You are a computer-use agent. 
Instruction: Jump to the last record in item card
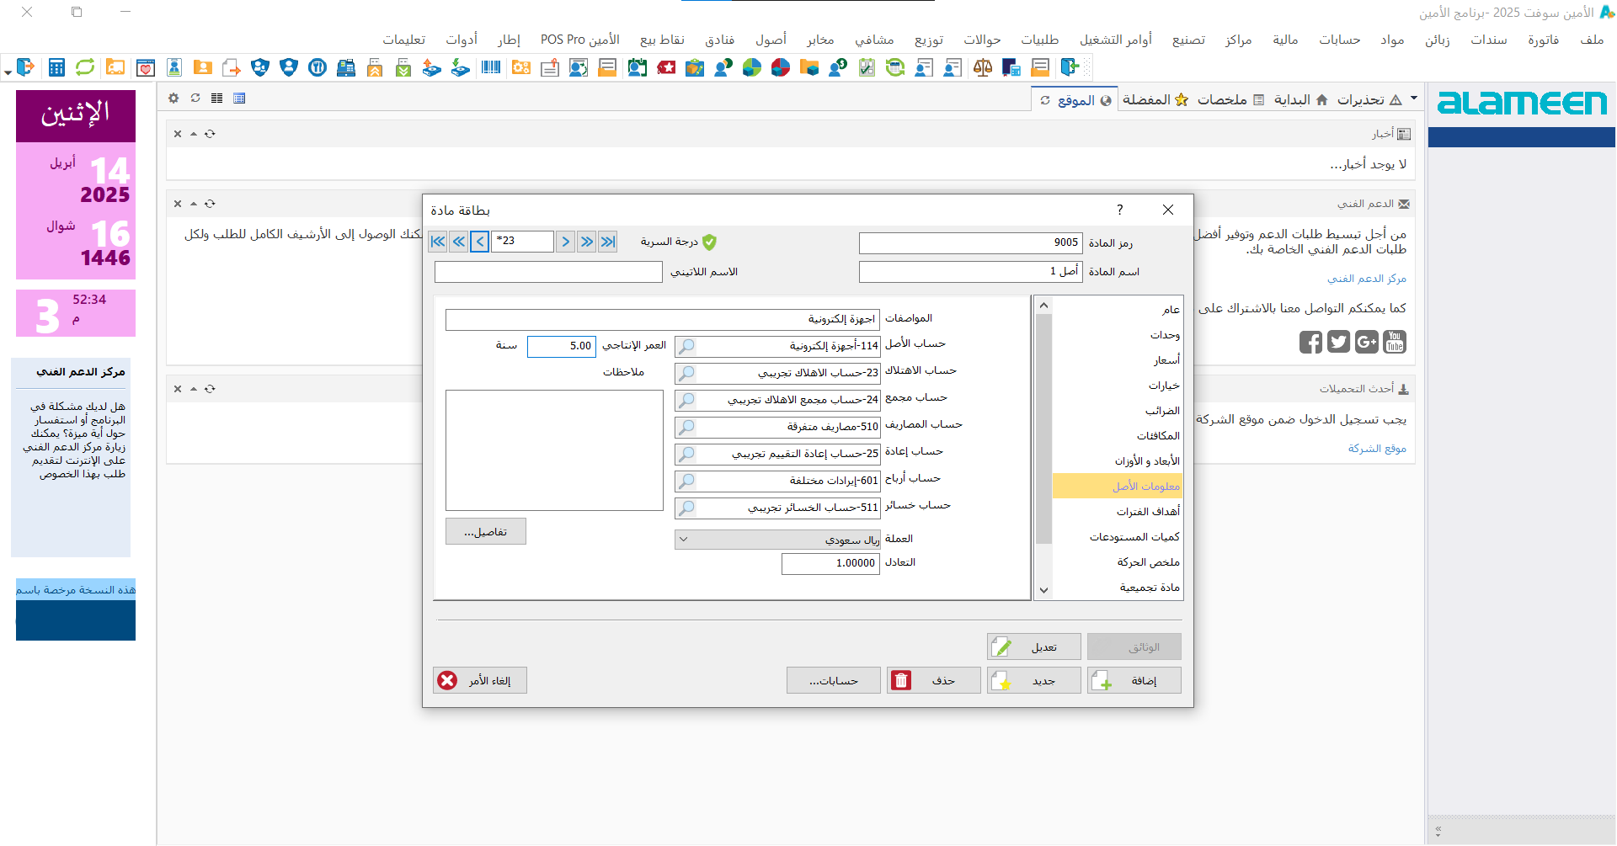click(608, 242)
